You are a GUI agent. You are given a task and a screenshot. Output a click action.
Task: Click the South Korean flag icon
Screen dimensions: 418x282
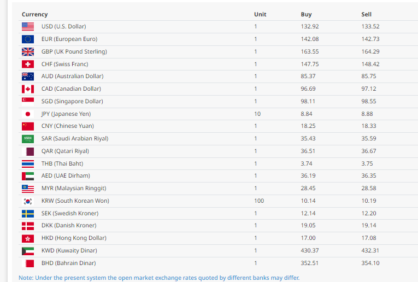click(28, 201)
